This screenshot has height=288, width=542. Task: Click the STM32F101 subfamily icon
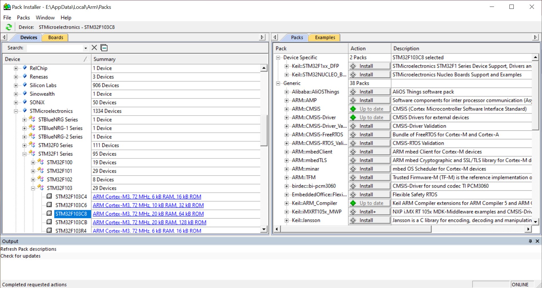coord(41,170)
